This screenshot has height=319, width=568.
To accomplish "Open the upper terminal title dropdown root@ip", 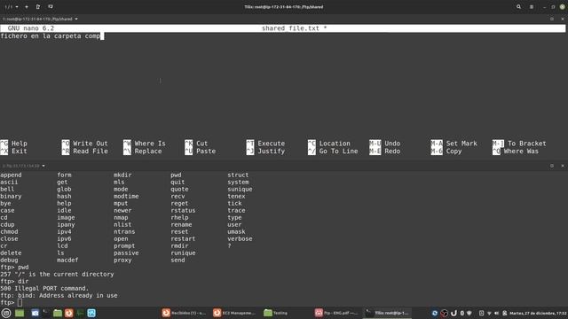I will click(40, 19).
